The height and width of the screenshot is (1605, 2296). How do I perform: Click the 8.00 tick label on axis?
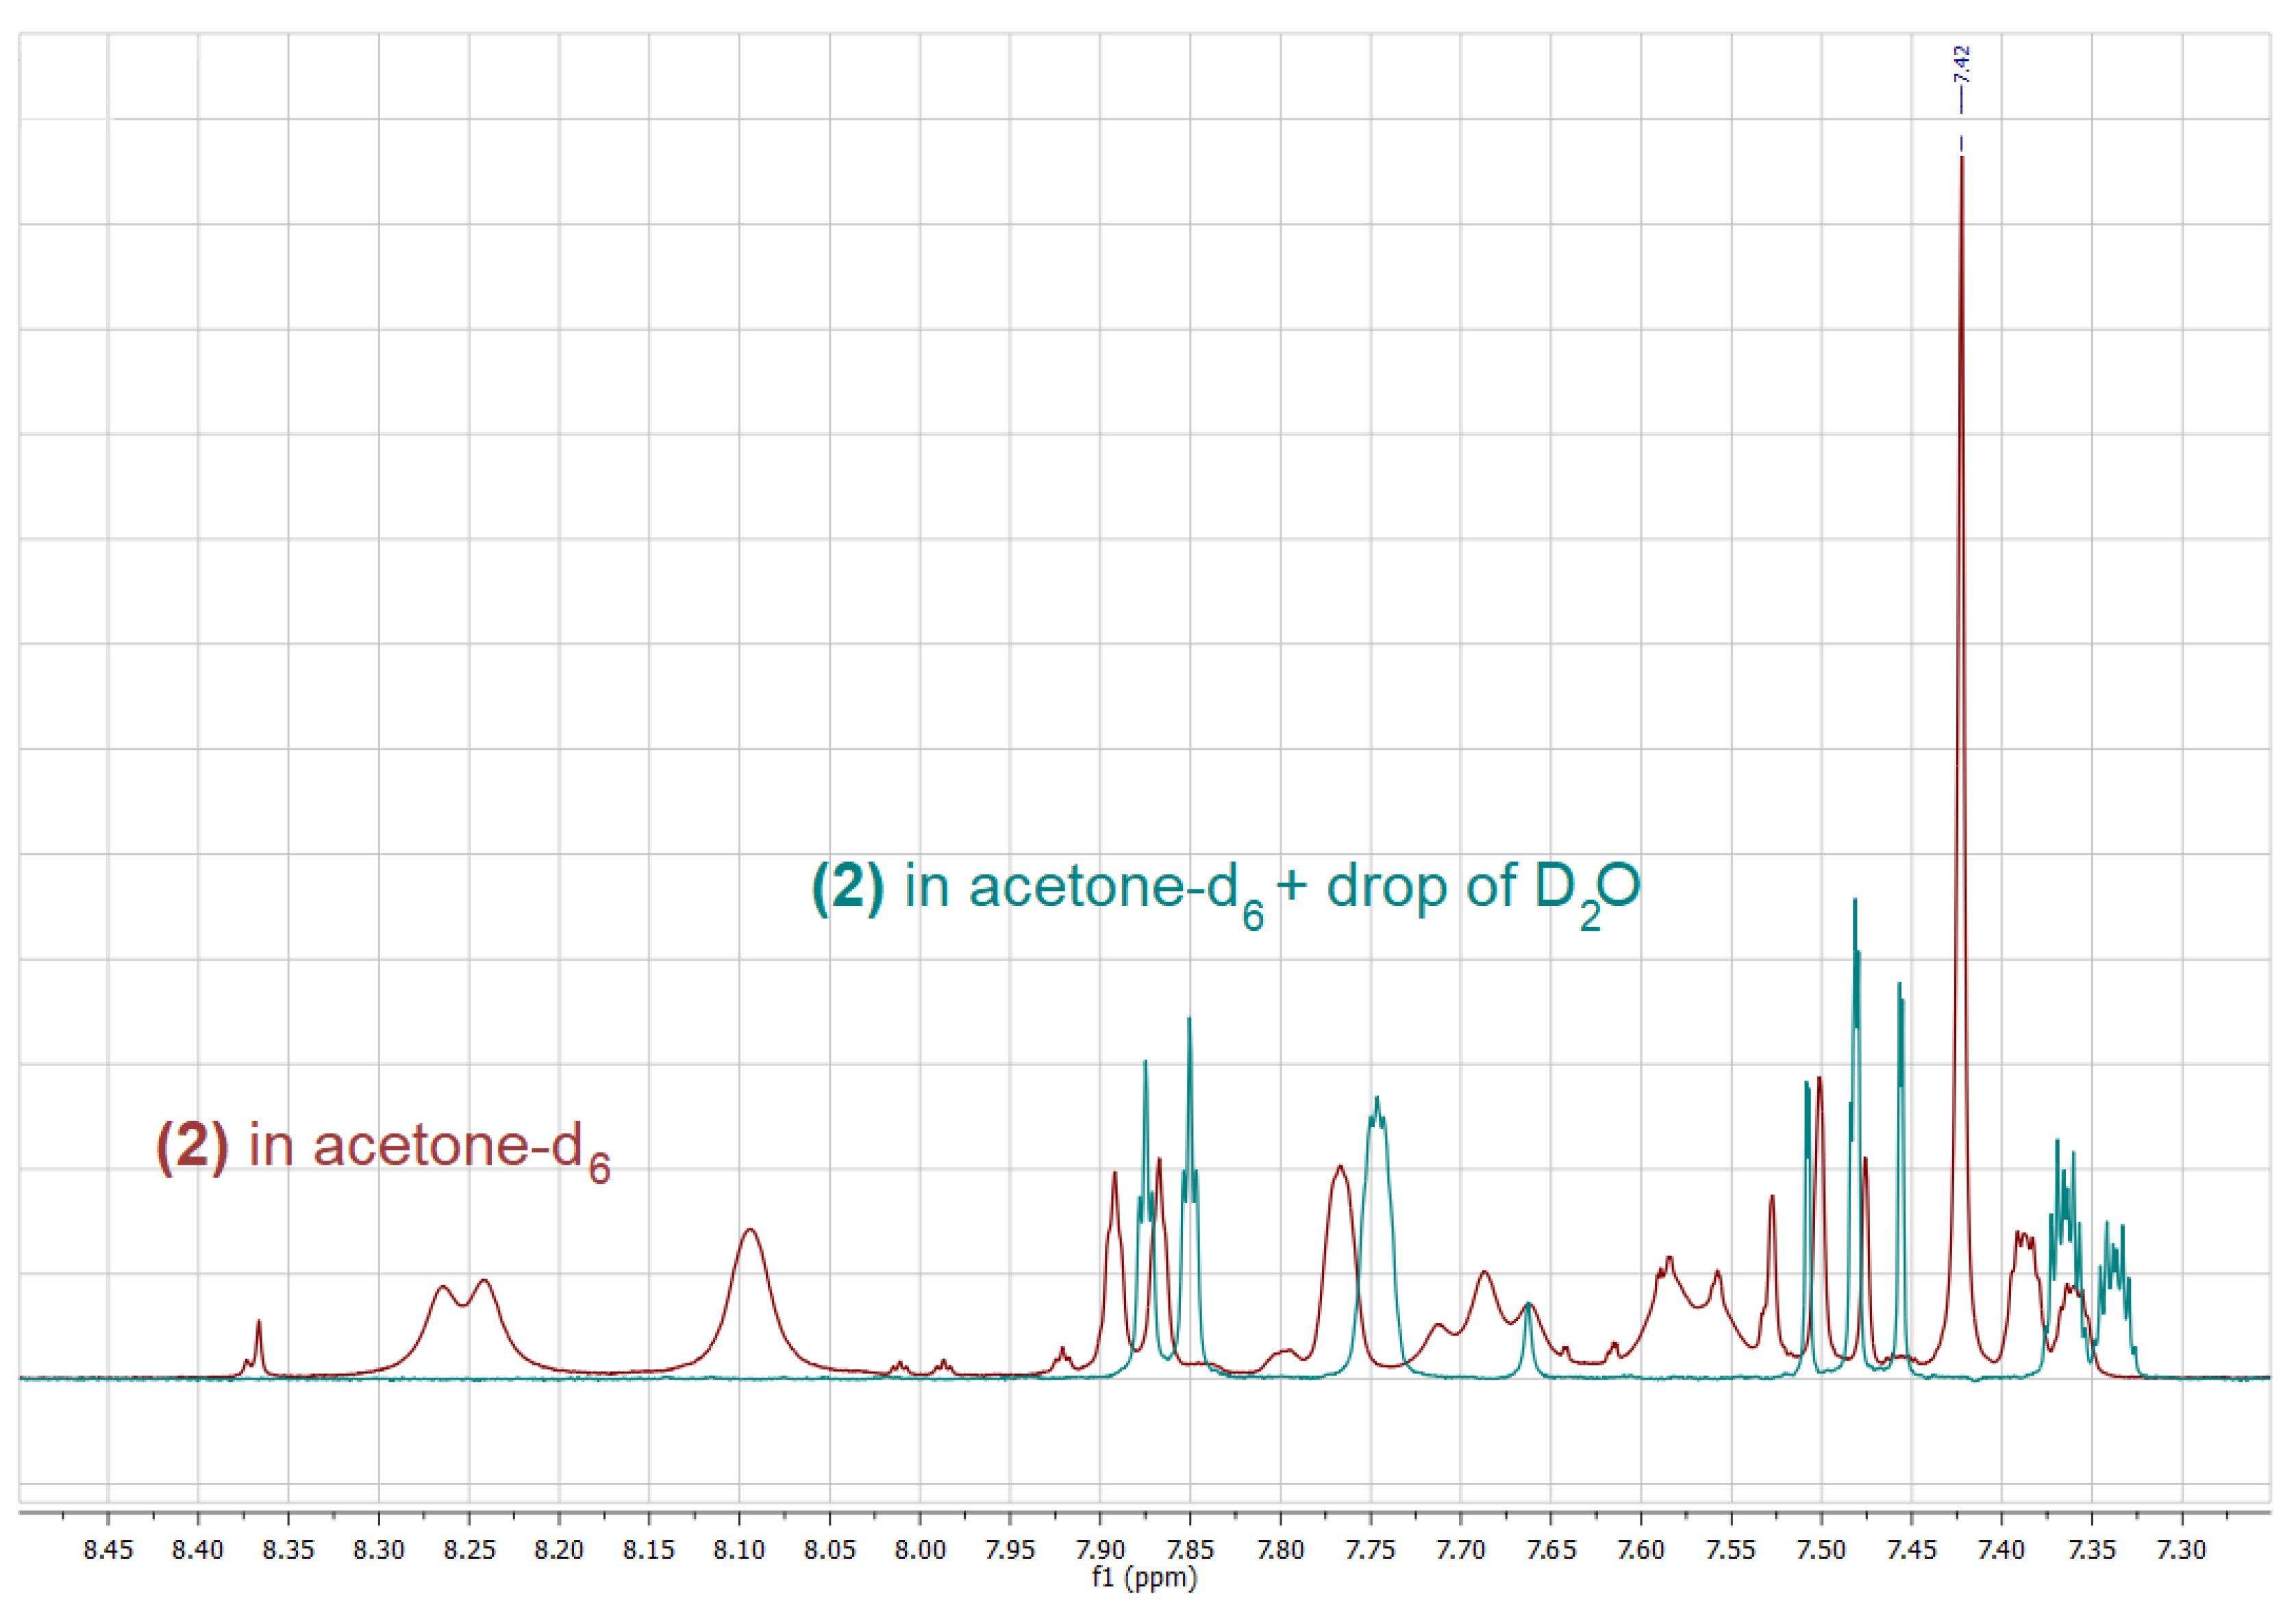pyautogui.click(x=919, y=1551)
